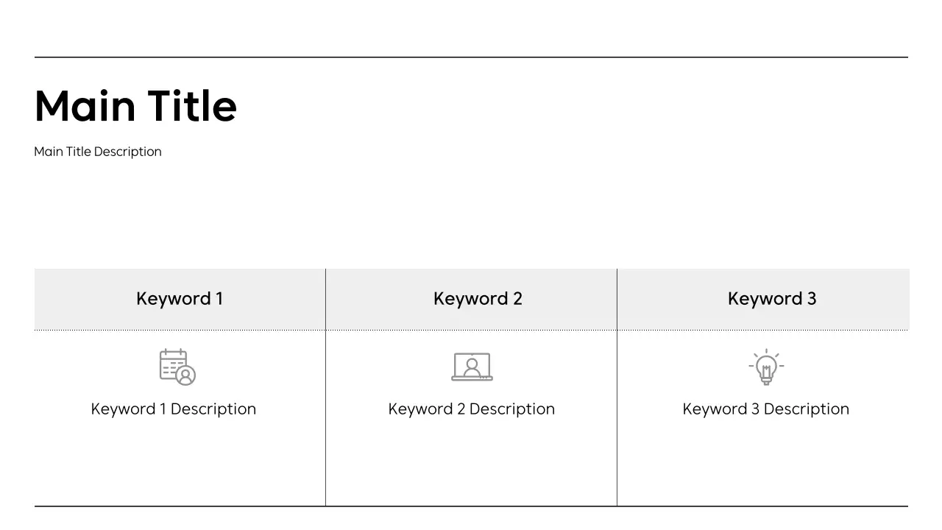Image resolution: width=942 pixels, height=530 pixels.
Task: Select the "Main Title" heading text
Action: coord(135,106)
